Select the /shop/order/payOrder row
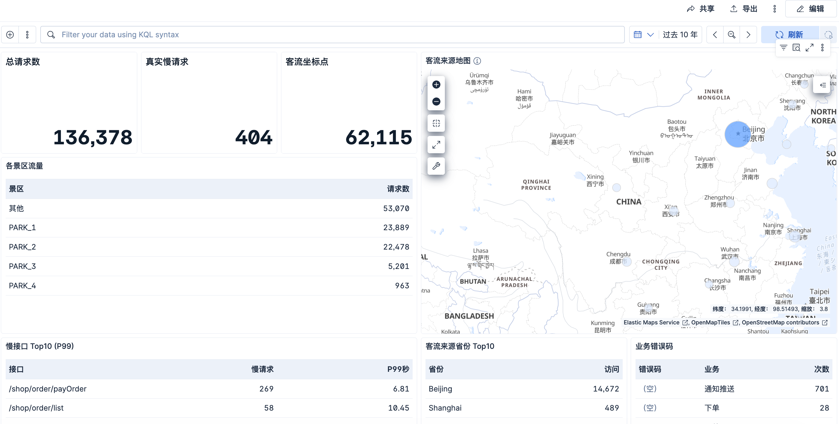 [x=209, y=389]
